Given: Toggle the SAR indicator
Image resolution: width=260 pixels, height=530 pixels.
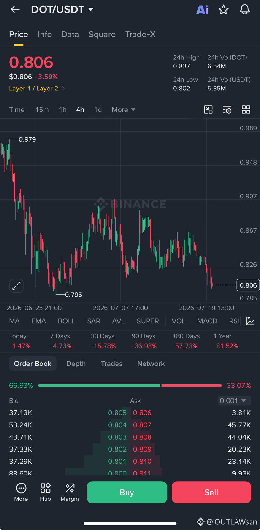Looking at the screenshot, I should (94, 321).
